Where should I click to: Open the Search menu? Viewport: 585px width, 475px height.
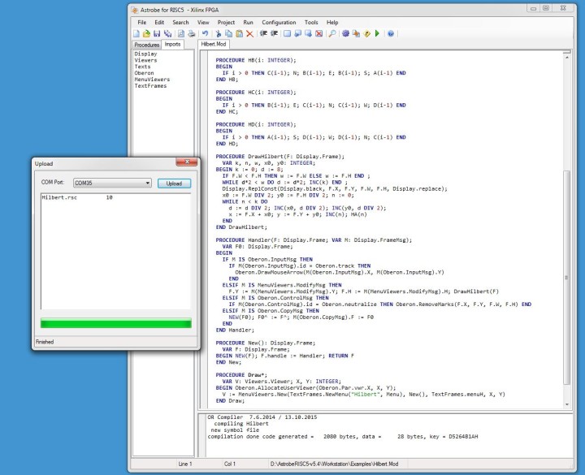(180, 23)
